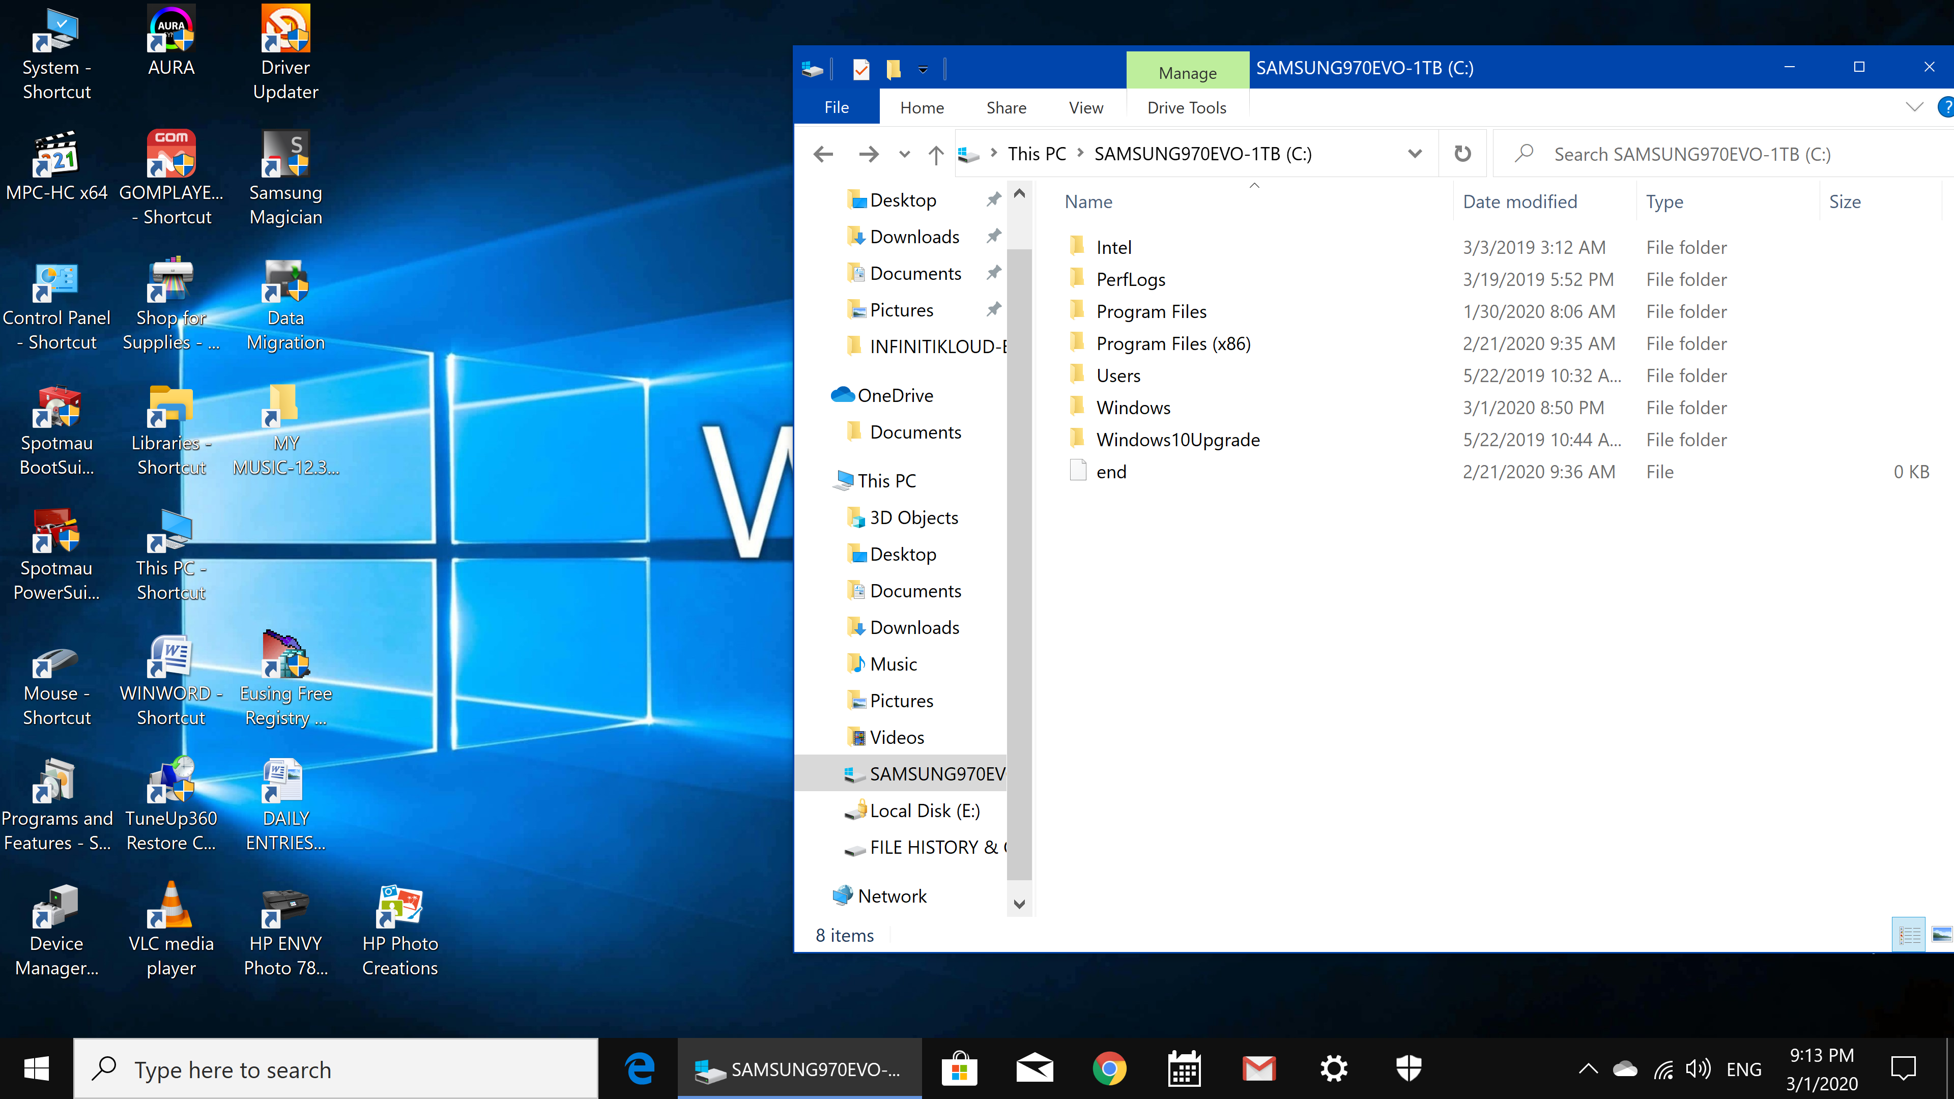Switch to large thumbnails view toggle
The image size is (1954, 1099).
pos(1941,935)
